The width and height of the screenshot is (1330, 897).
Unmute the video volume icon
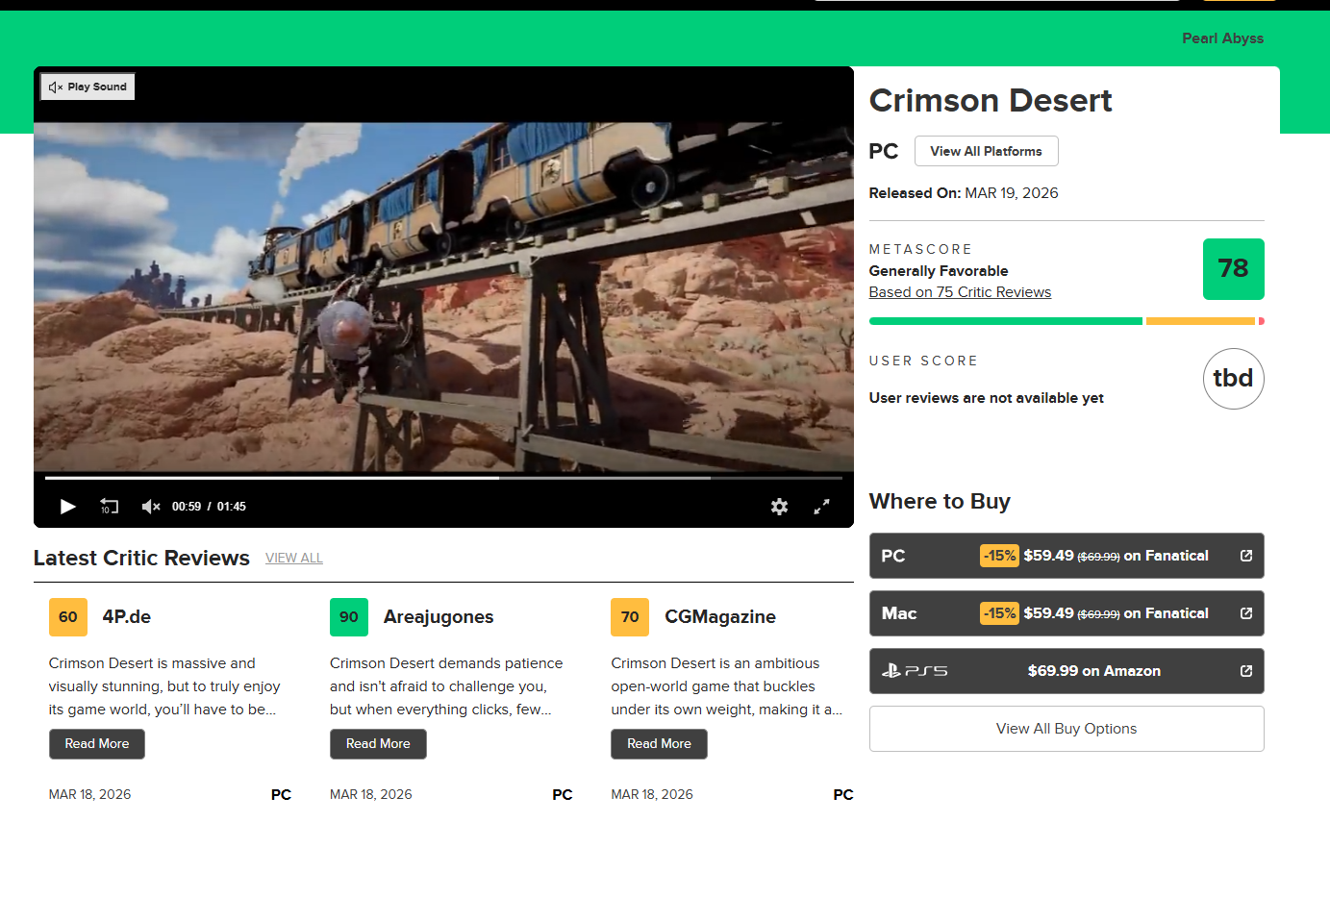(x=151, y=507)
